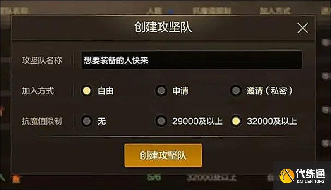Image resolution: width=331 pixels, height=190 pixels.
Task: Select 邀请(私密) private invite radio
Action: coord(235,91)
